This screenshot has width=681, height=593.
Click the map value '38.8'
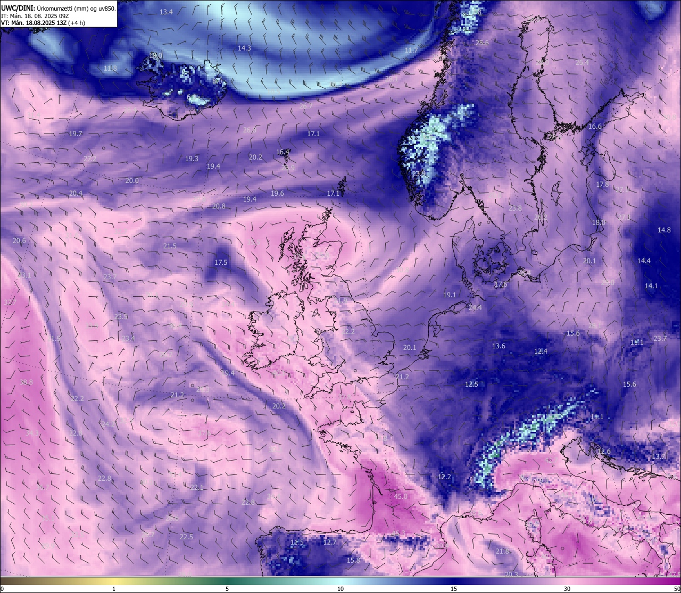click(26, 382)
